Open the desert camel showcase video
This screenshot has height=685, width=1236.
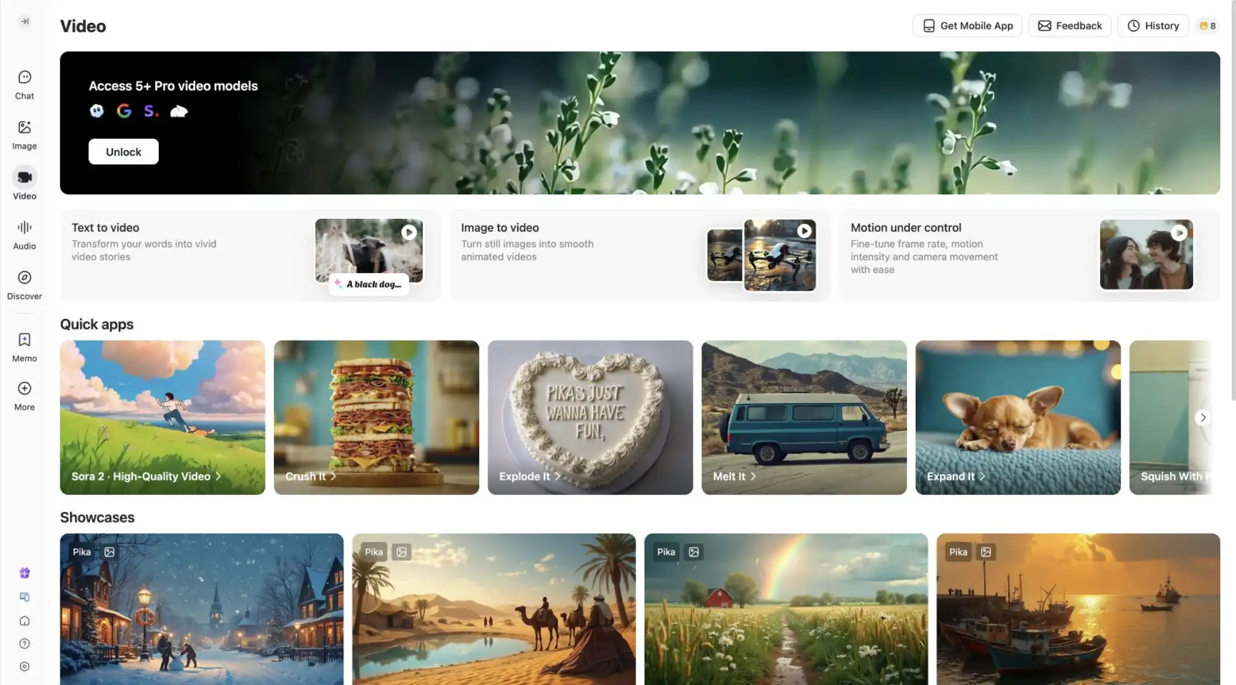click(494, 609)
